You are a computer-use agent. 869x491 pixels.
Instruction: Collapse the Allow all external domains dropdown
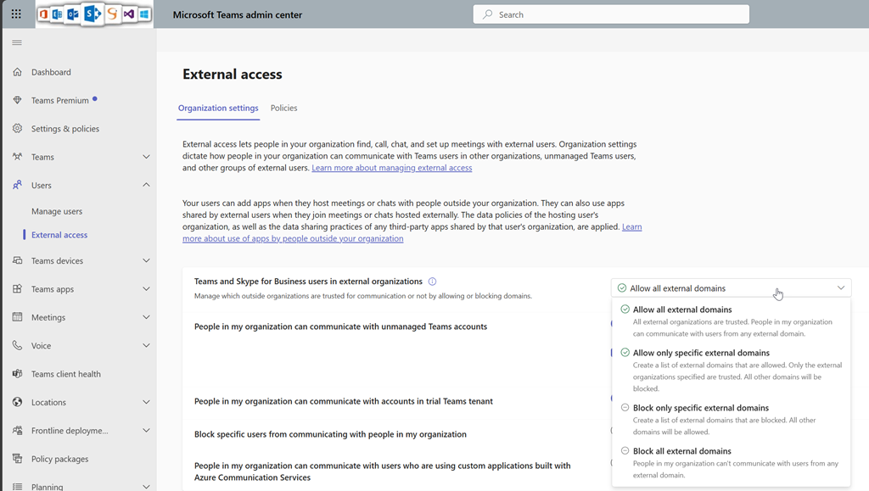[x=840, y=288]
